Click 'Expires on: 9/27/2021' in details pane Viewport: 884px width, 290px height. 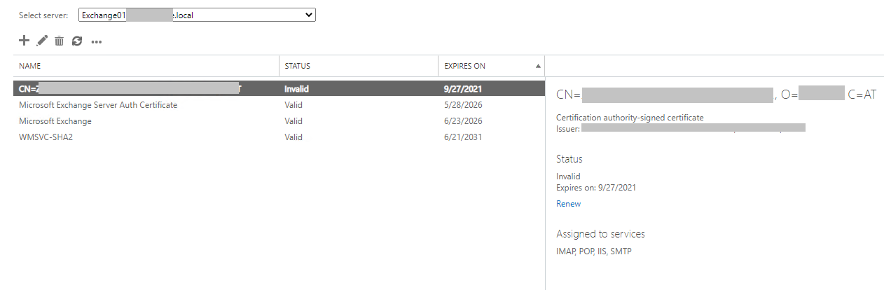tap(596, 188)
